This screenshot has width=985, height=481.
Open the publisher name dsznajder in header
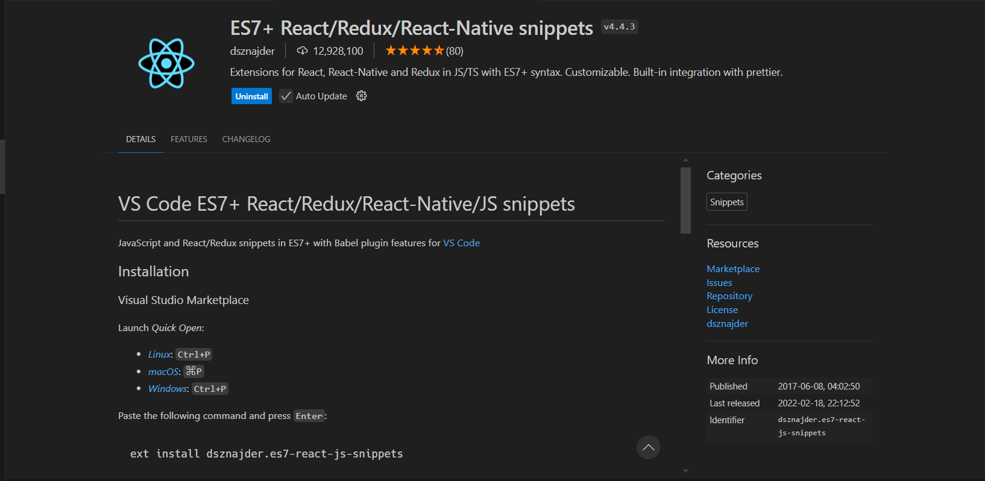click(252, 51)
